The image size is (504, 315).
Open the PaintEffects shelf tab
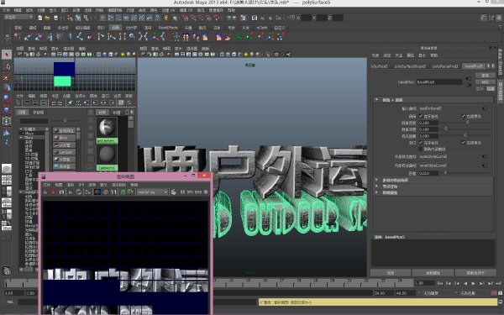point(168,28)
